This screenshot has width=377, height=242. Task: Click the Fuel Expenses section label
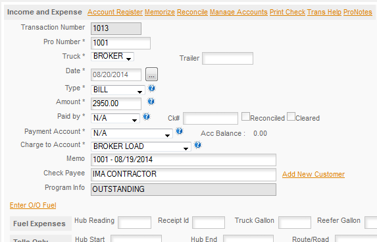click(x=39, y=224)
